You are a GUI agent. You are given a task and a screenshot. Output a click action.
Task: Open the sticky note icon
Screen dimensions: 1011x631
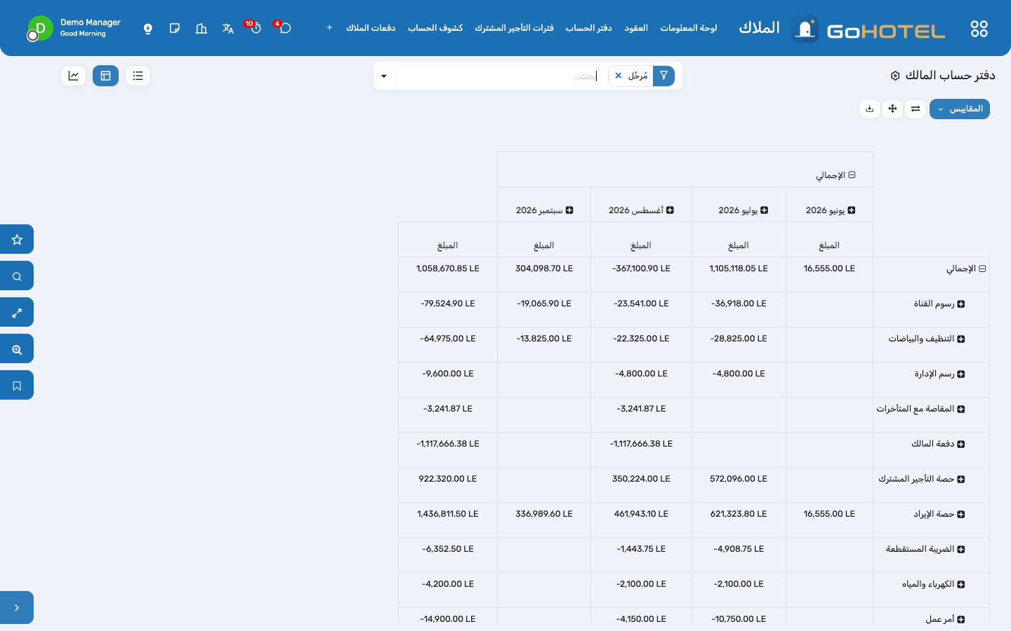tap(175, 28)
